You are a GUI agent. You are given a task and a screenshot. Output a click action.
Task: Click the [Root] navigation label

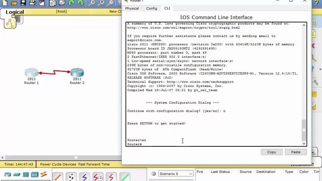(x=61, y=11)
